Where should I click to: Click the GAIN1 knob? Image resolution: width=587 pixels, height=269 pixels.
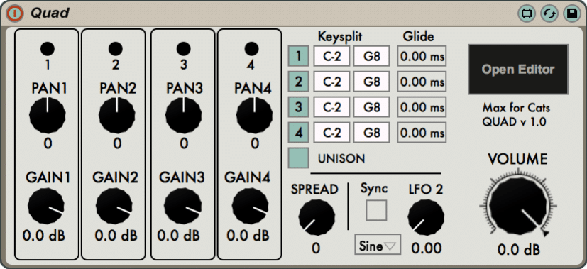tap(46, 206)
